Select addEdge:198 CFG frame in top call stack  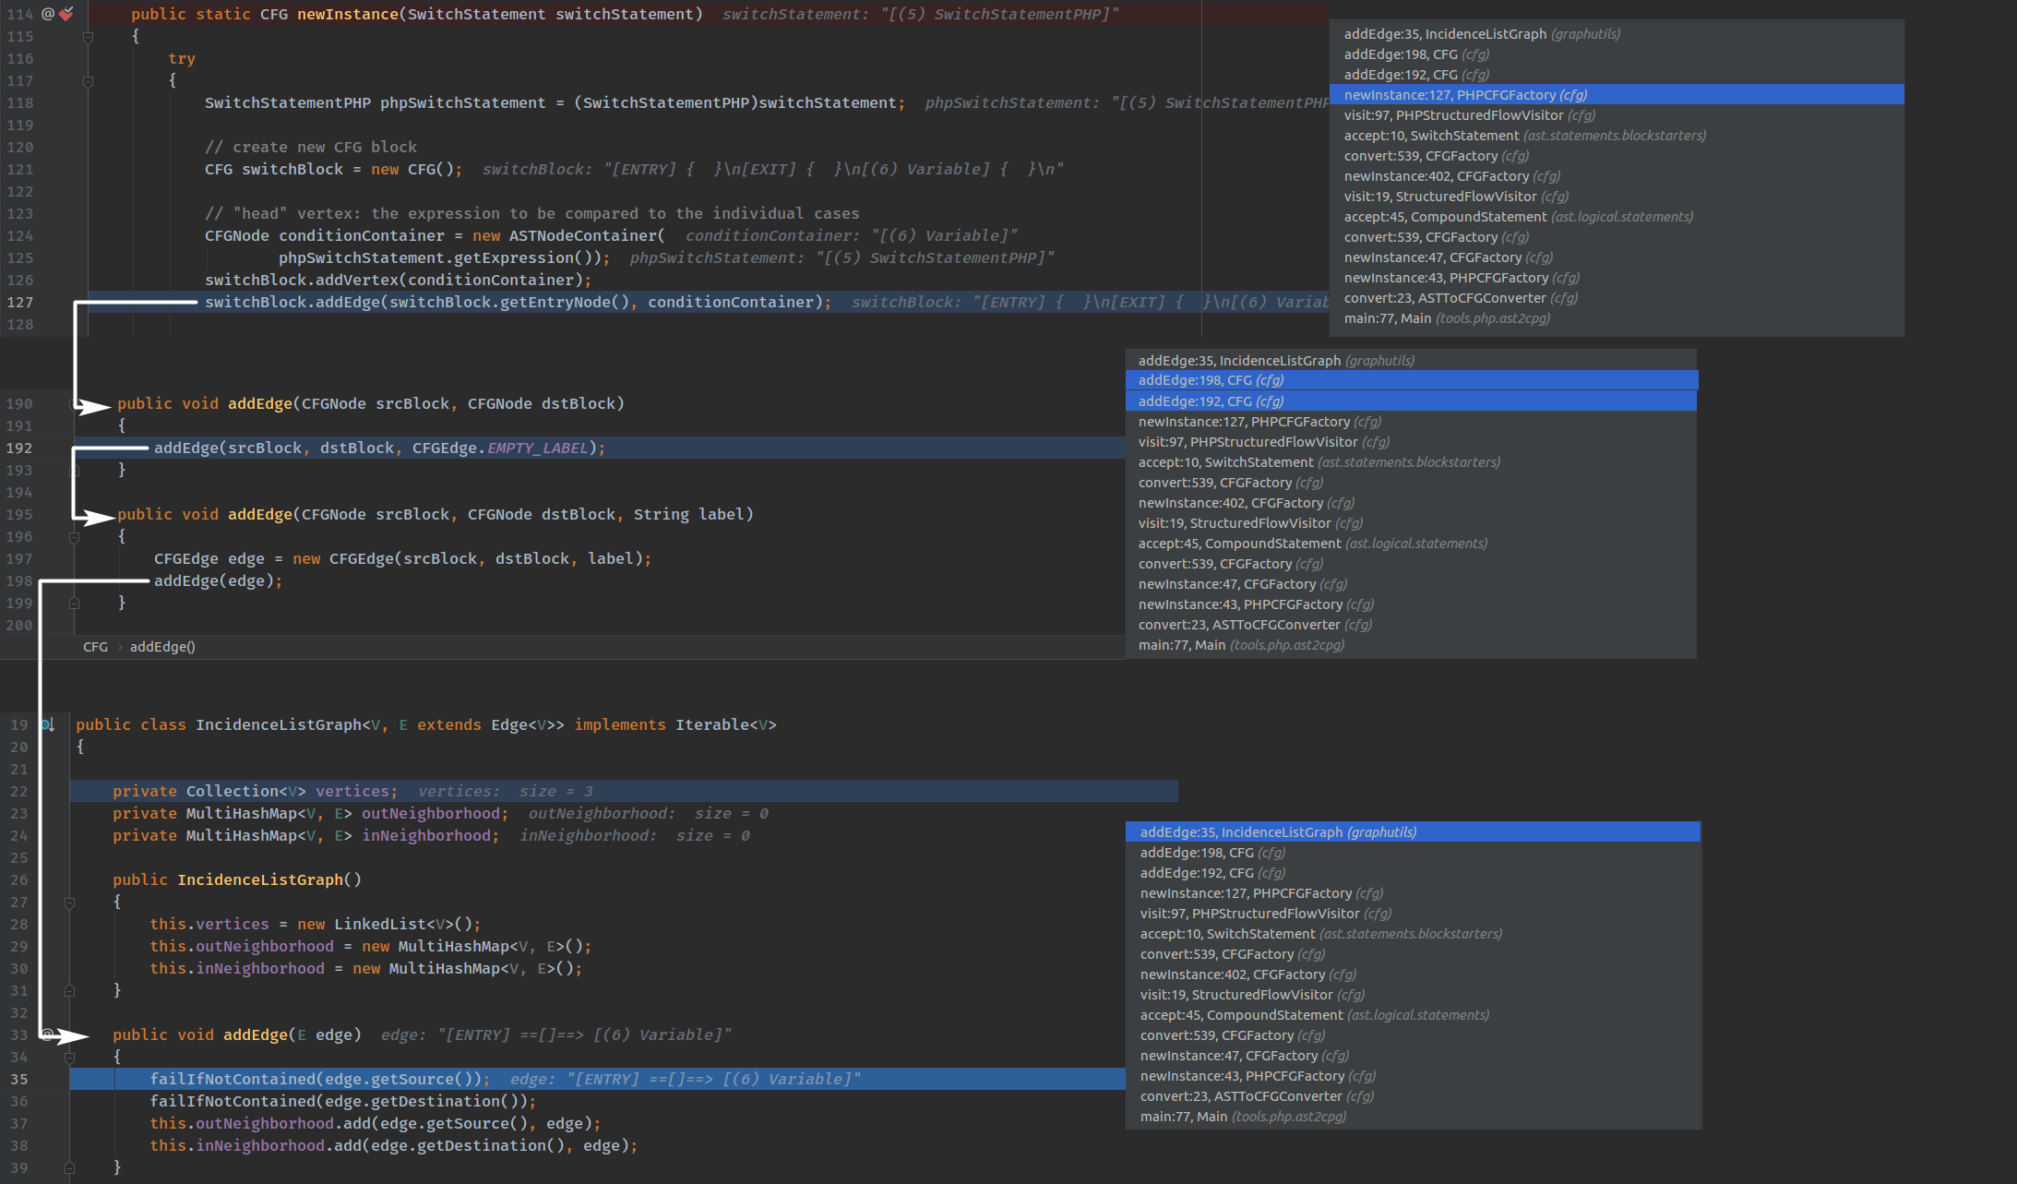tap(1617, 54)
